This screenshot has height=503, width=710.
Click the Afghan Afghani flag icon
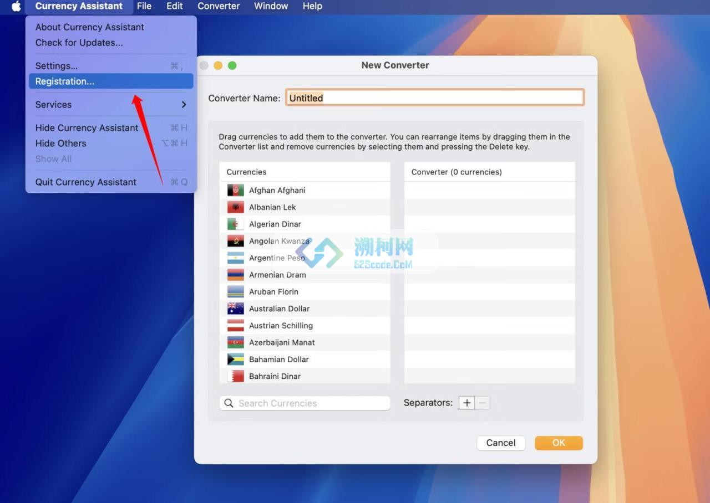click(x=235, y=190)
